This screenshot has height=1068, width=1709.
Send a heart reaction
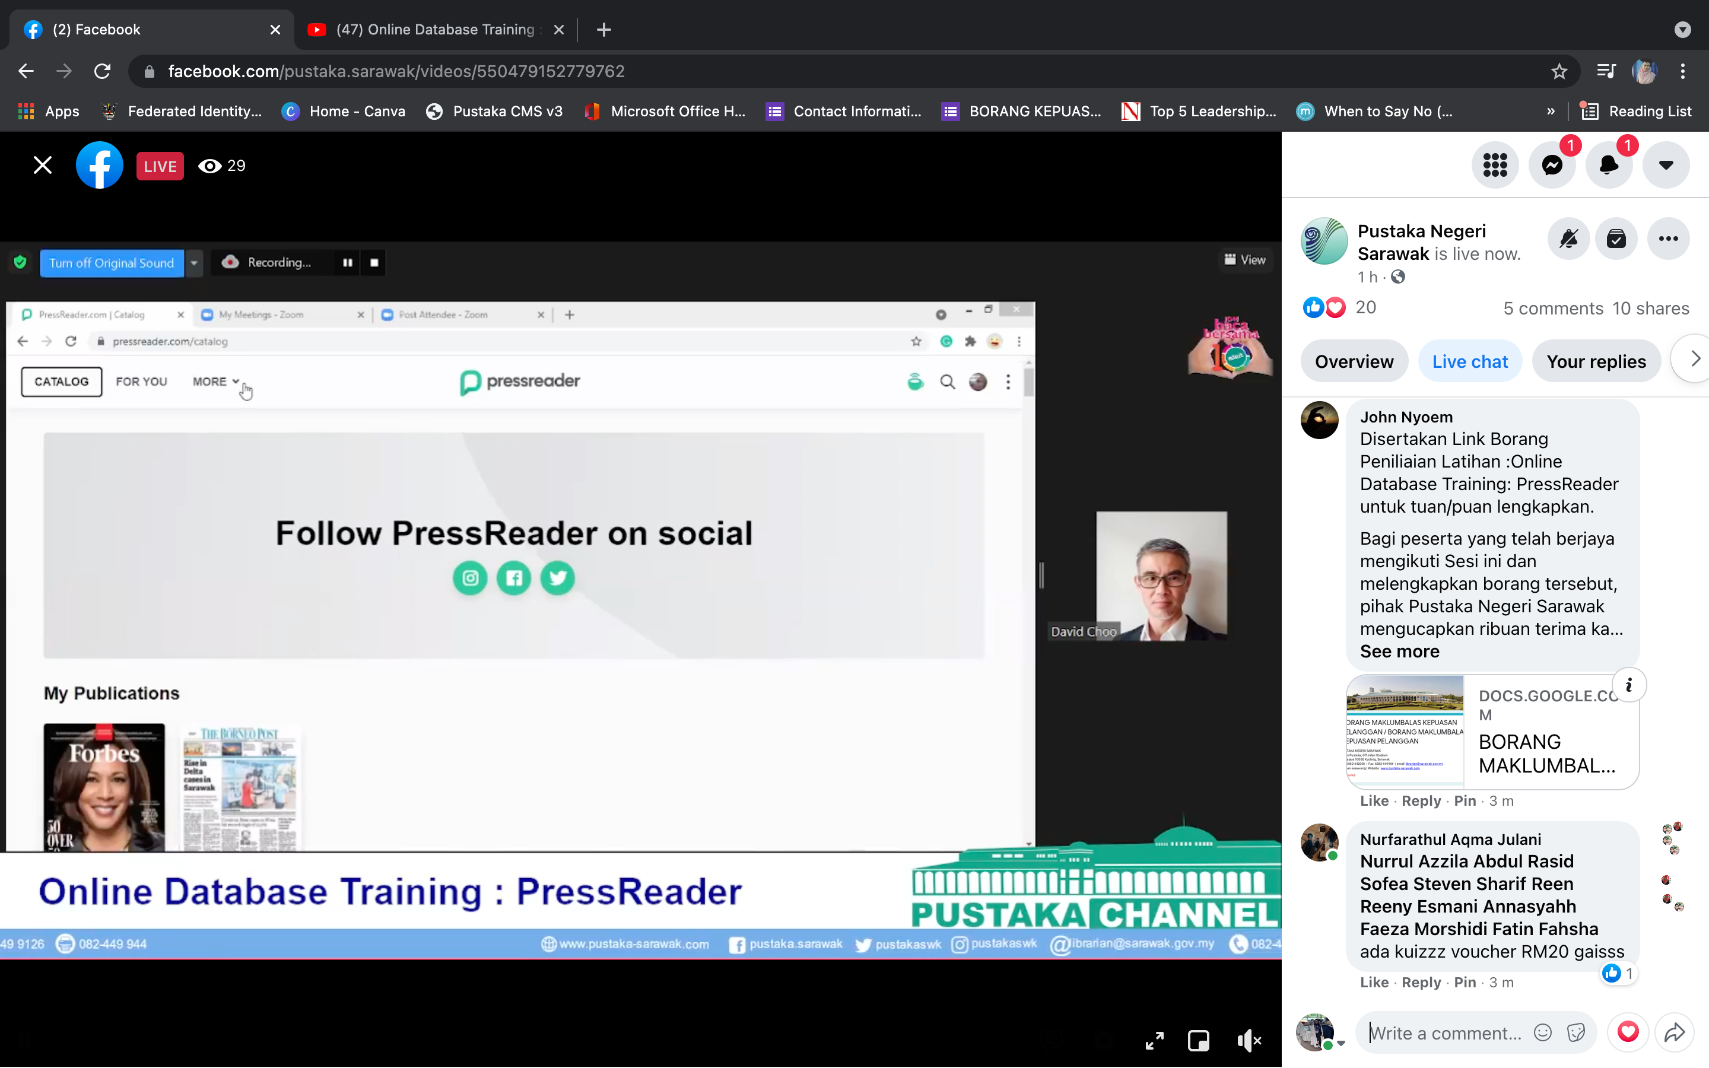tap(1628, 1032)
